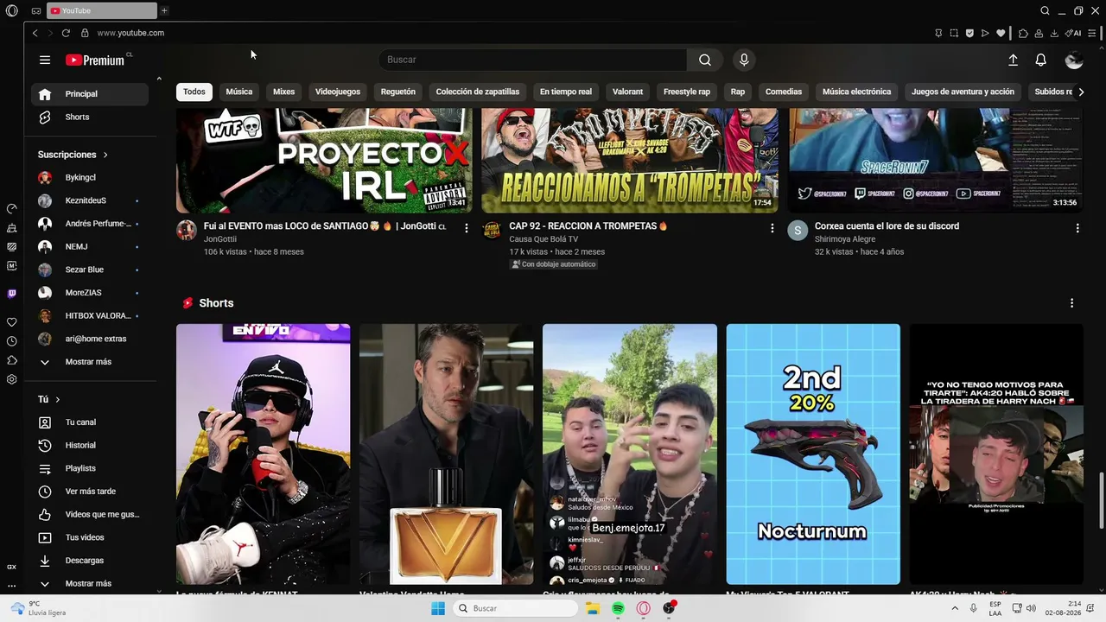
Task: Open the sidebar bookmarks heart icon
Action: point(12,322)
